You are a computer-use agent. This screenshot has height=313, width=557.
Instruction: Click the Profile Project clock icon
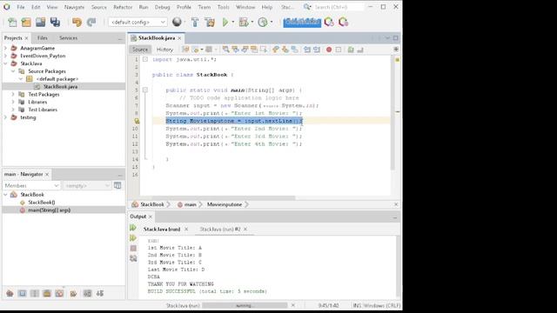[263, 22]
